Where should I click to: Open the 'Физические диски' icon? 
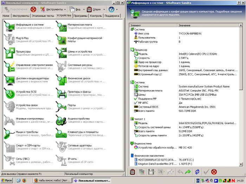[61, 80]
